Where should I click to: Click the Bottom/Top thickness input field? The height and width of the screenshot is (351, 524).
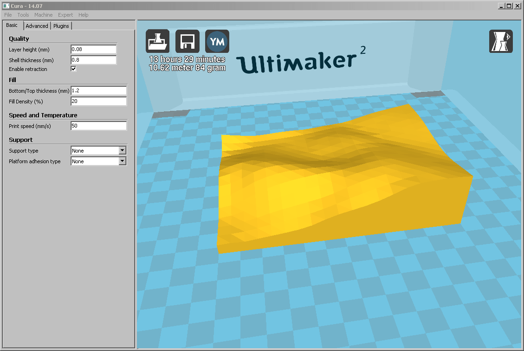point(98,90)
